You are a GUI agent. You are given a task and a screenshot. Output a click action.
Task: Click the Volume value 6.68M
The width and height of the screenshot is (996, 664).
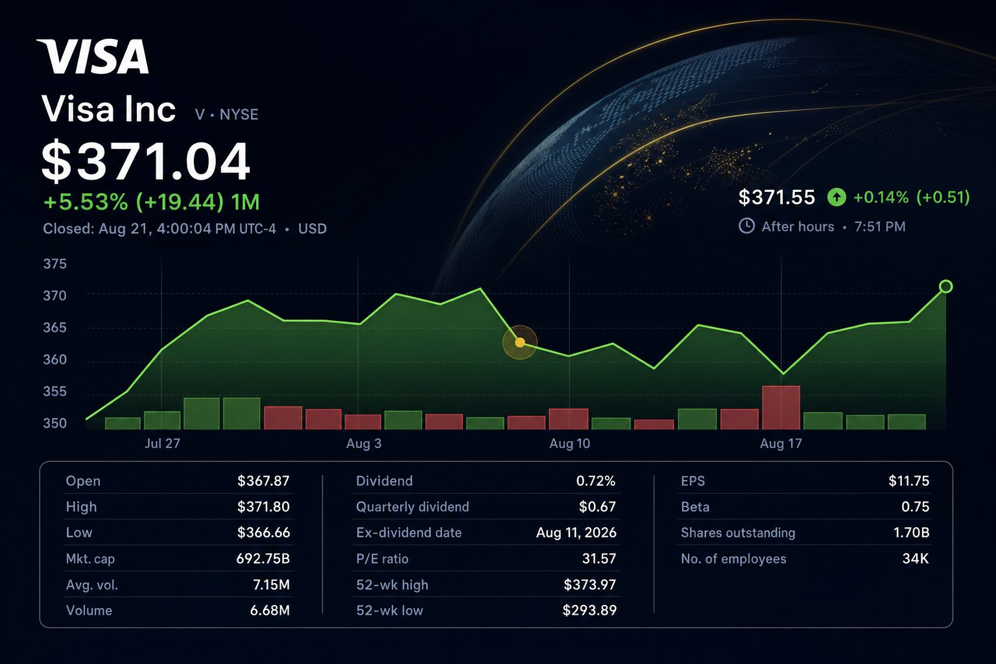270,611
